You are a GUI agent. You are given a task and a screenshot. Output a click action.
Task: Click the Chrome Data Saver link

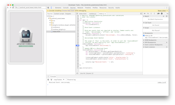[68, 11]
